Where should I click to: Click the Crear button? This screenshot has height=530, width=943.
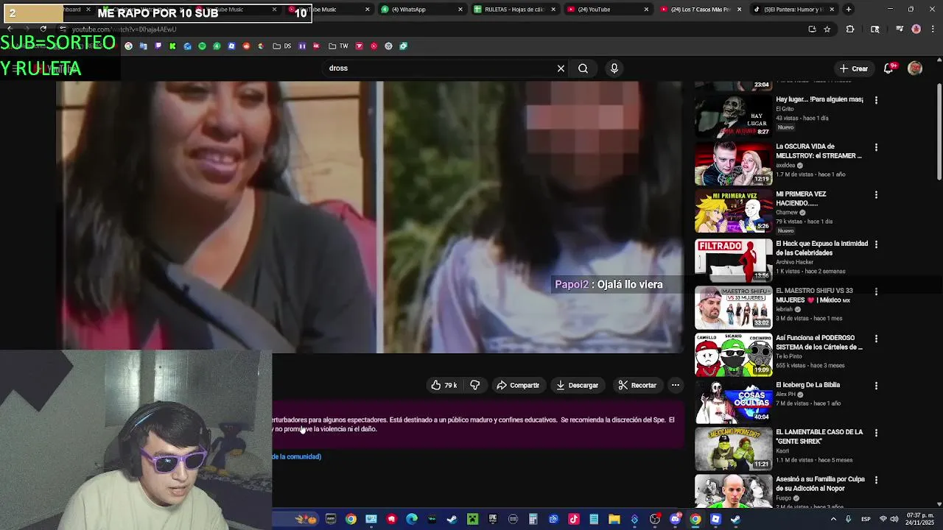coord(854,68)
